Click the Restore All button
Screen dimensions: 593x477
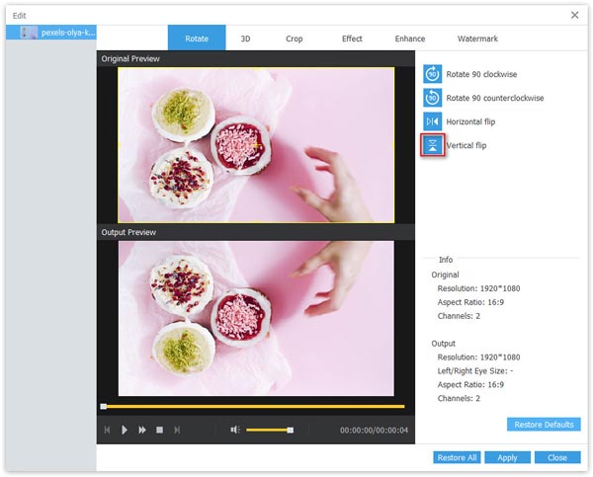[x=458, y=458]
